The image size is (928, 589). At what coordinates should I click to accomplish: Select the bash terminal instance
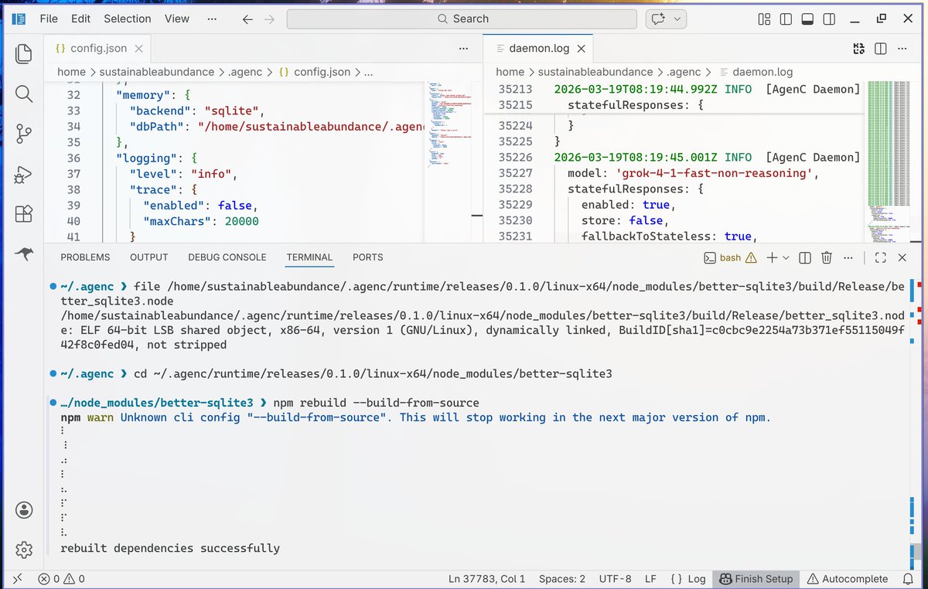[x=731, y=257]
